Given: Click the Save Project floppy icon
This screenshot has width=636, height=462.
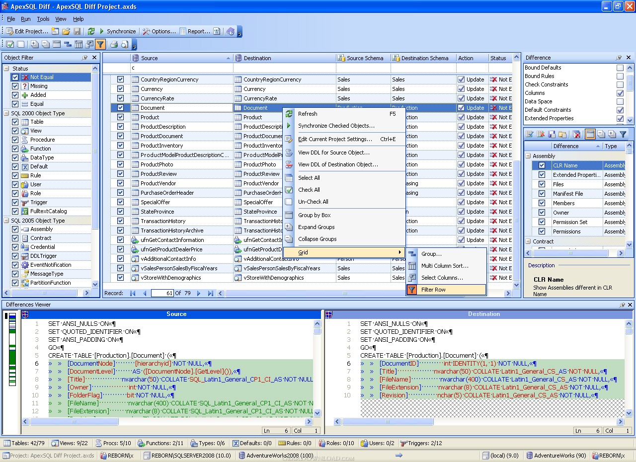Looking at the screenshot, I should tap(77, 31).
